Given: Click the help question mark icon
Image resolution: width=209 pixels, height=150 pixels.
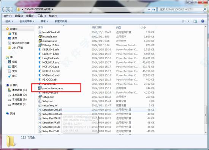Looking at the screenshot, I should click(x=203, y=21).
